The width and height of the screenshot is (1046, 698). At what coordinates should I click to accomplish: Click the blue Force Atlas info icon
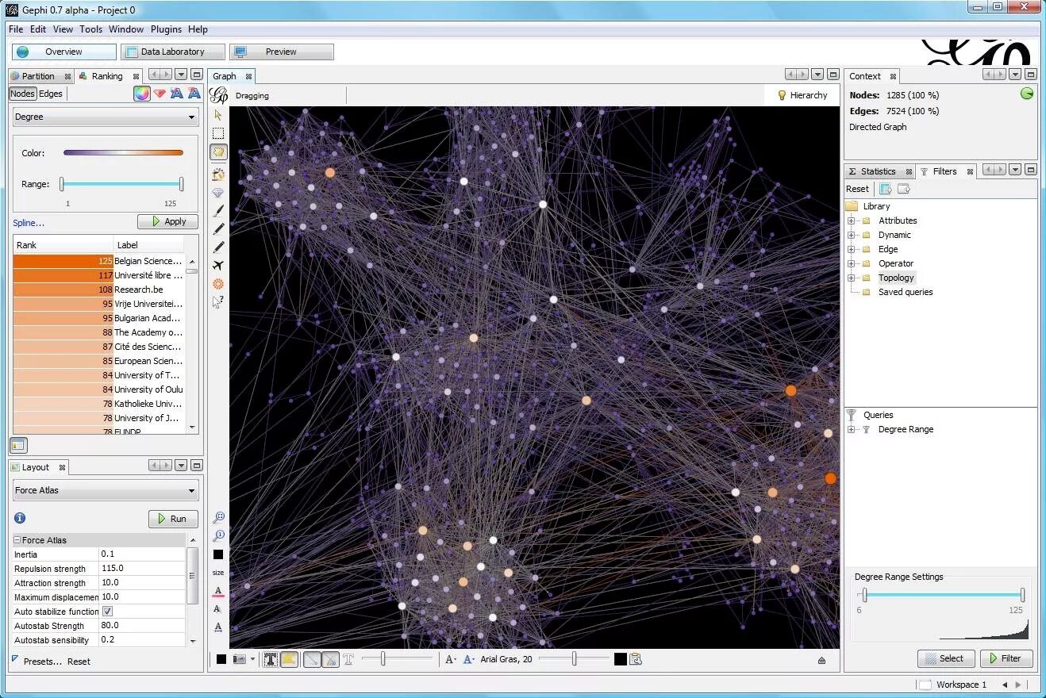[21, 518]
